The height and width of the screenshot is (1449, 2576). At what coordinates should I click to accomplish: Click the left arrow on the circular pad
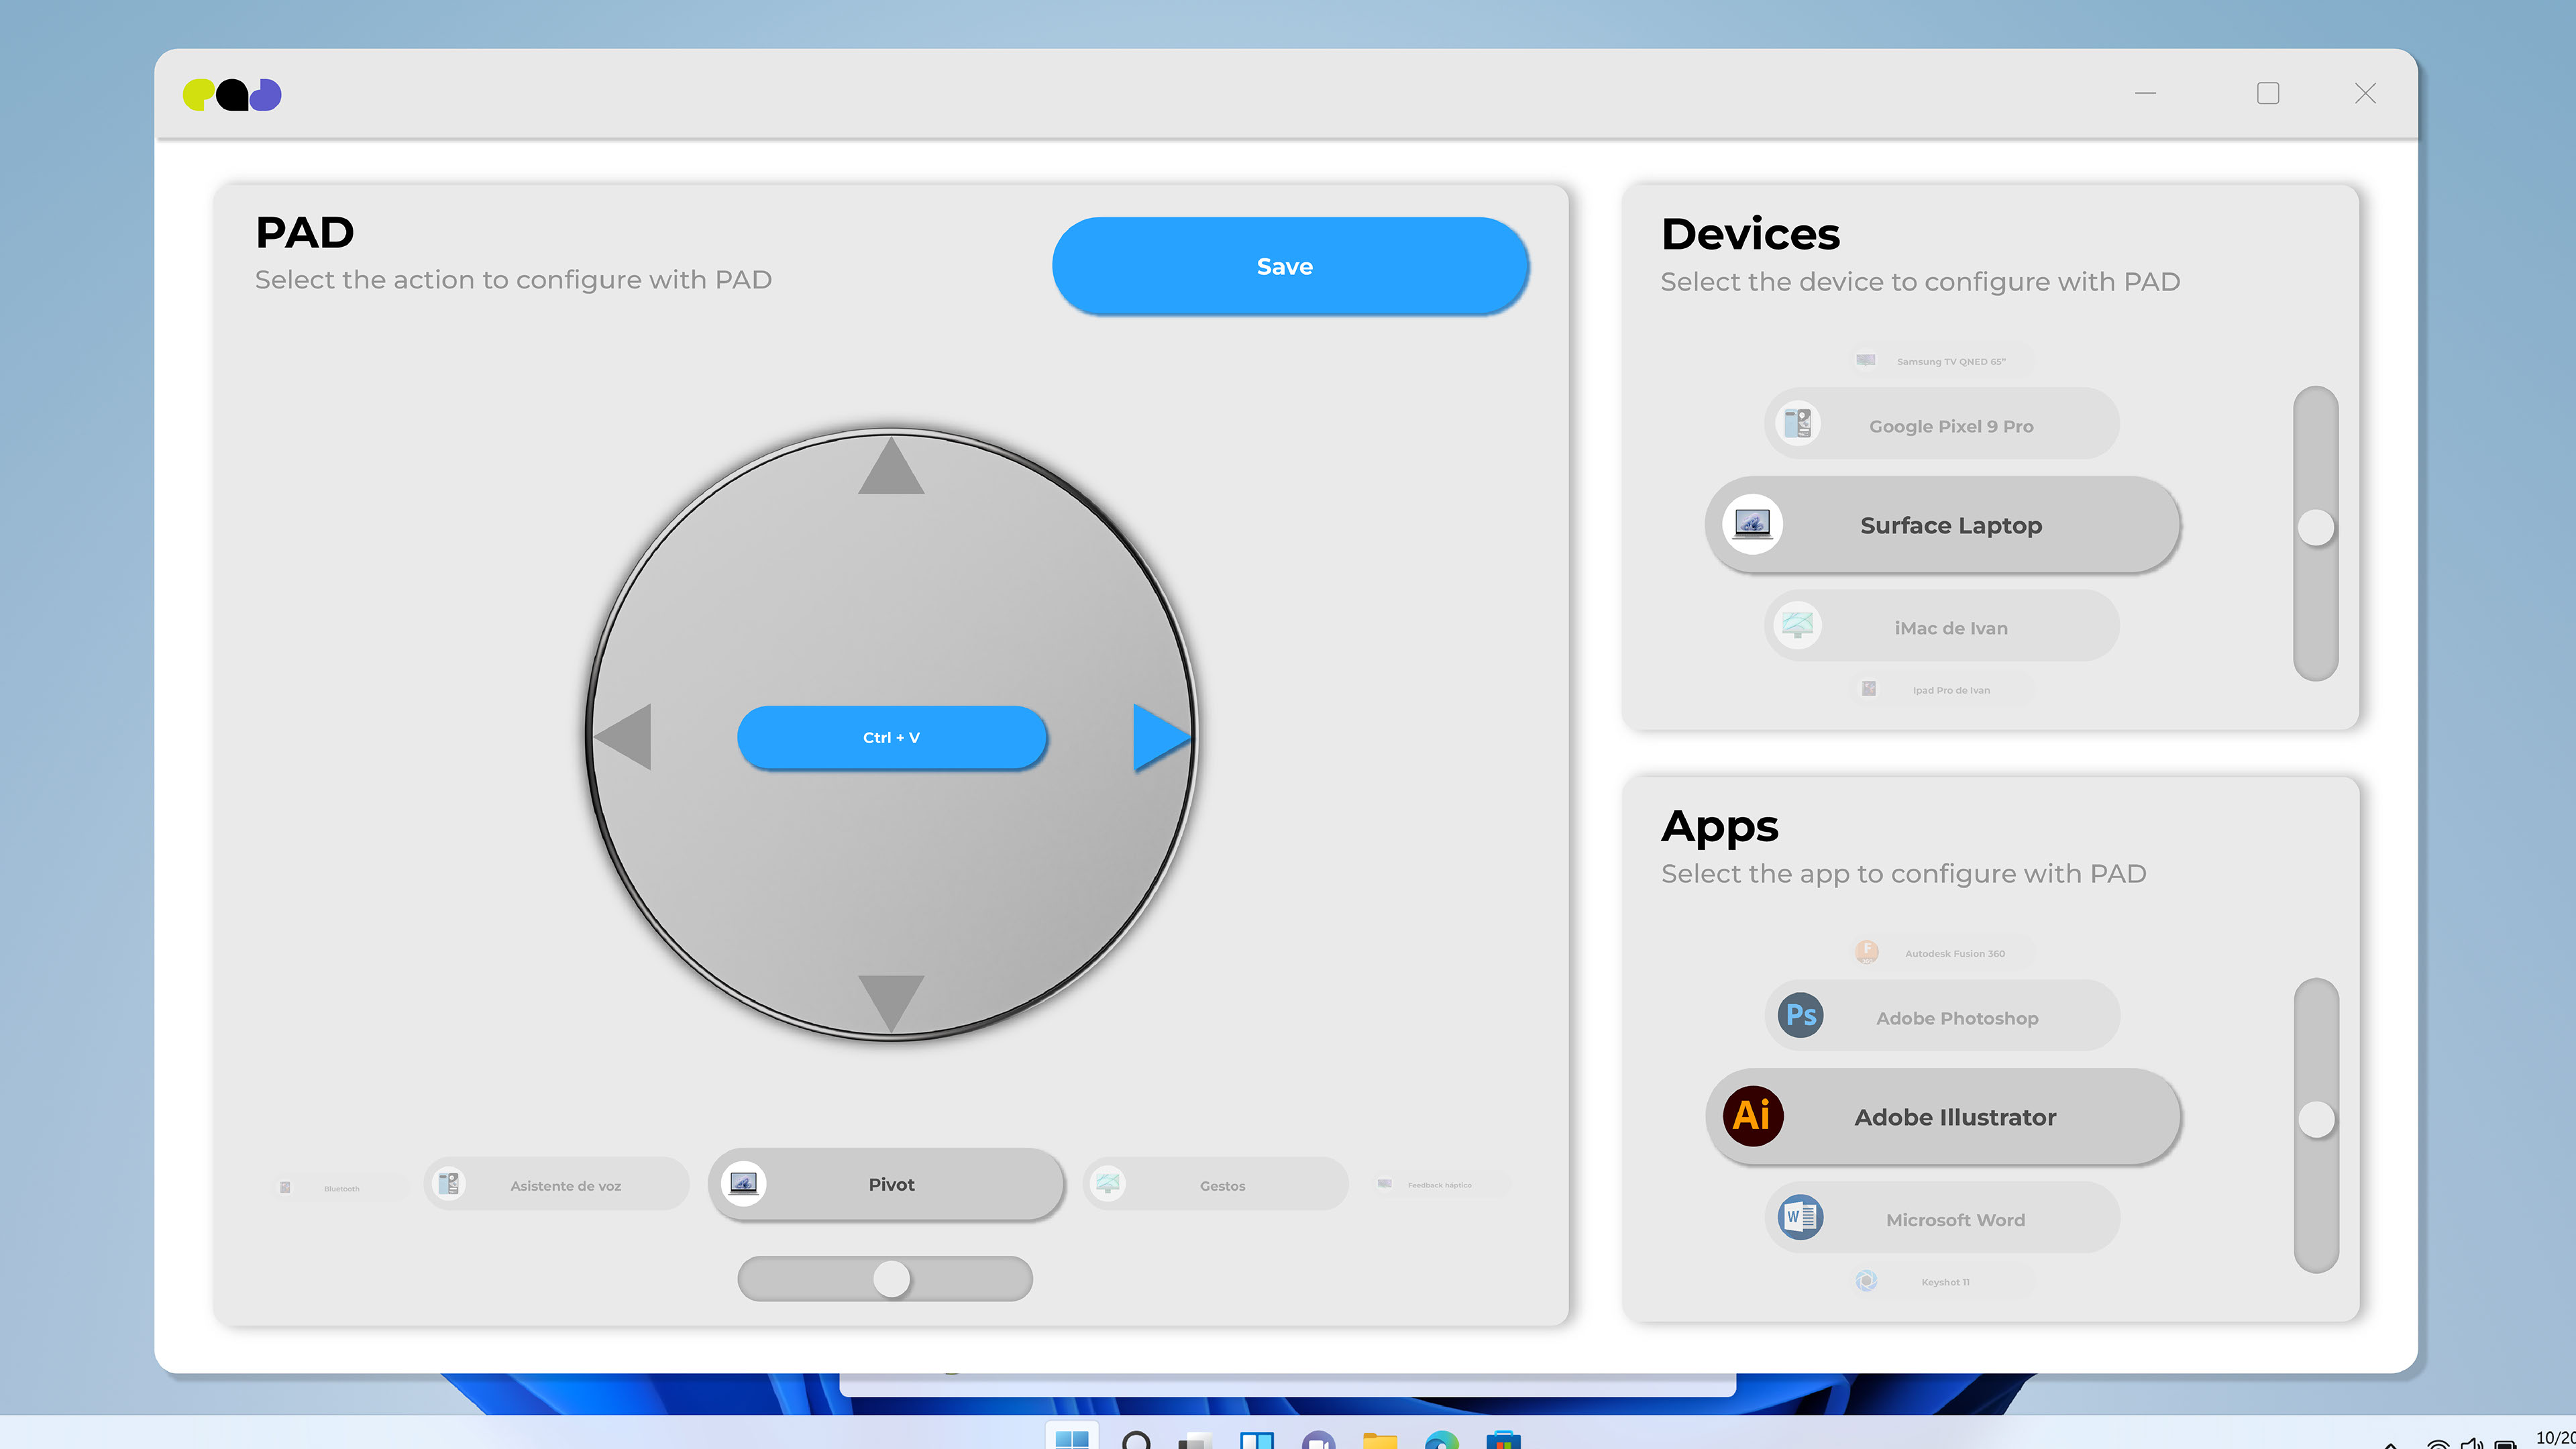pyautogui.click(x=626, y=738)
